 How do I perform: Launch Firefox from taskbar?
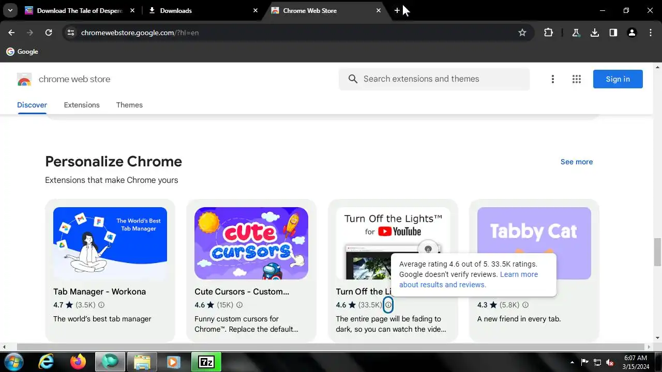tap(78, 362)
